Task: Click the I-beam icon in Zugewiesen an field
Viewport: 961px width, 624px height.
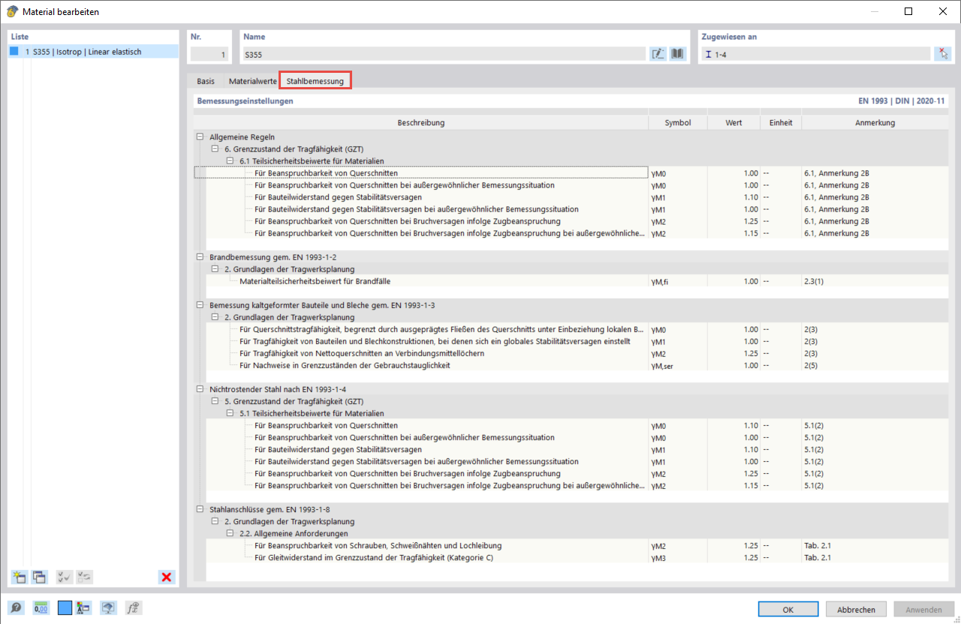Action: (708, 55)
